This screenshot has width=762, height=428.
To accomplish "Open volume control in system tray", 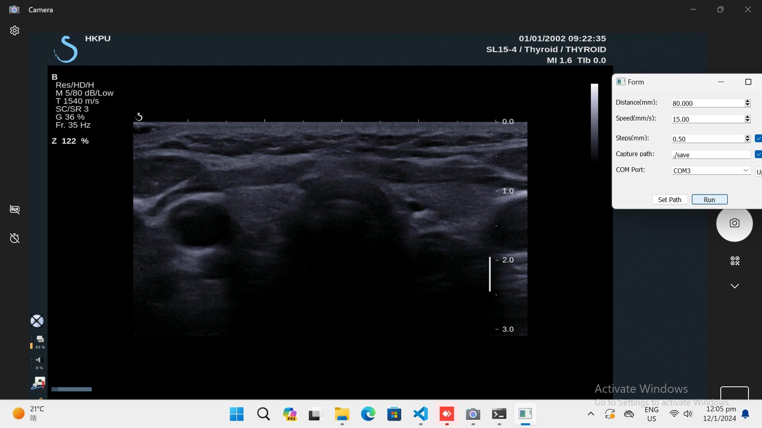I will point(688,414).
